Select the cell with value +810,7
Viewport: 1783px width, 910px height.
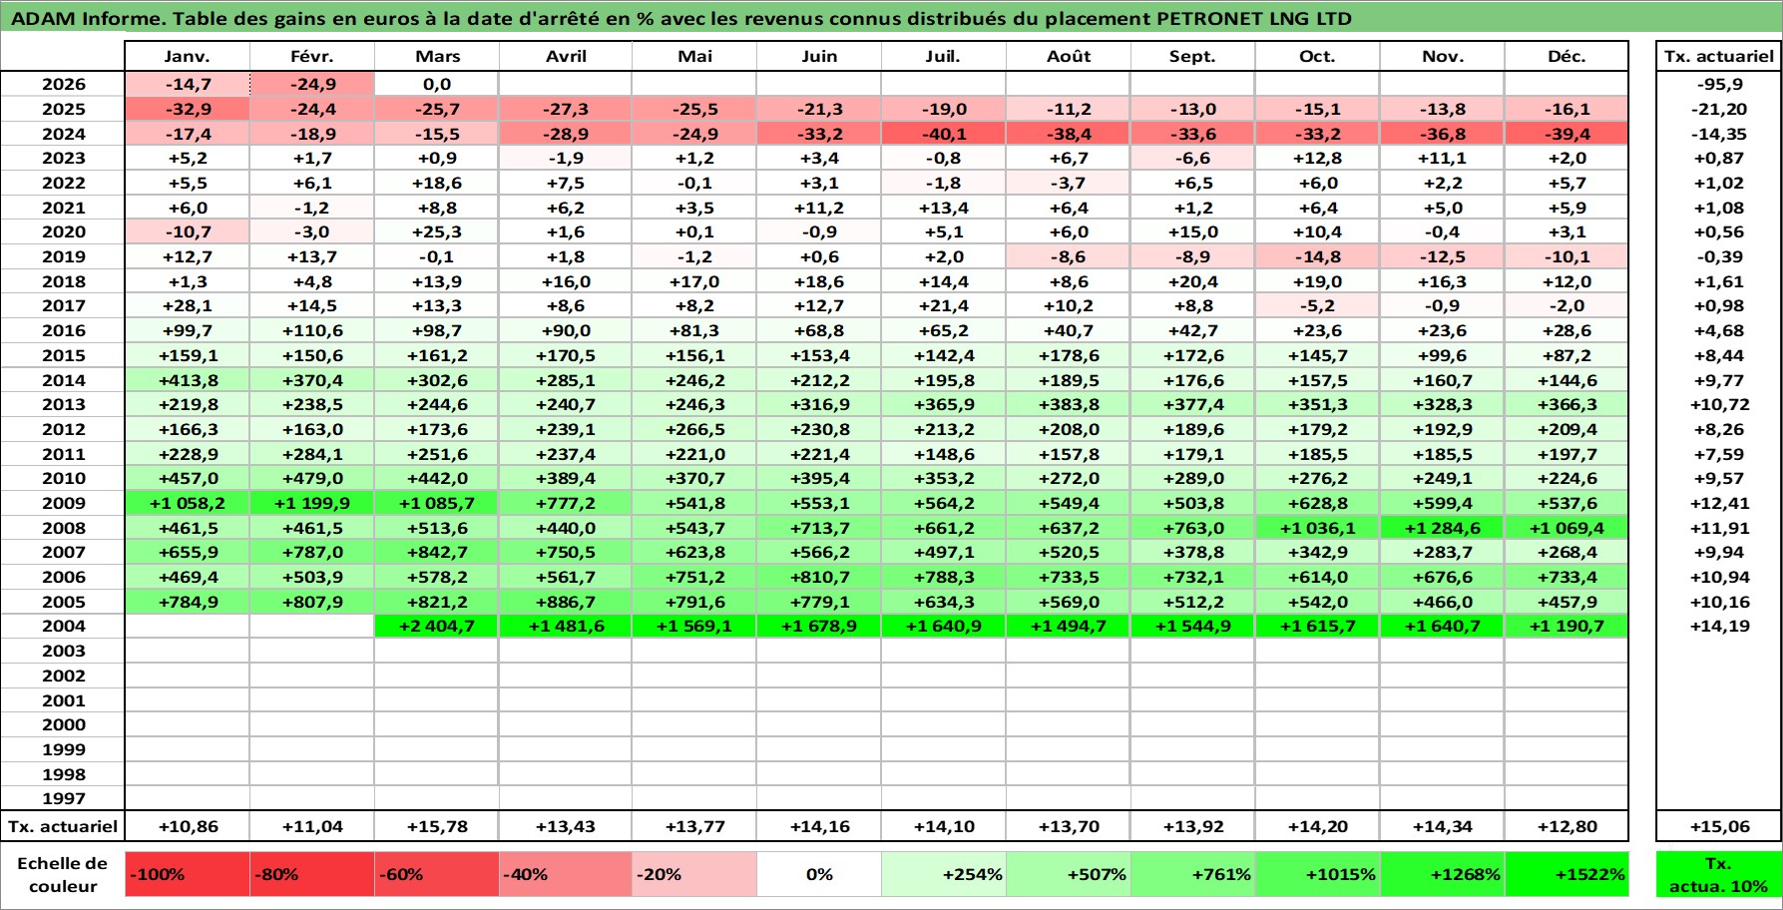[x=819, y=577]
